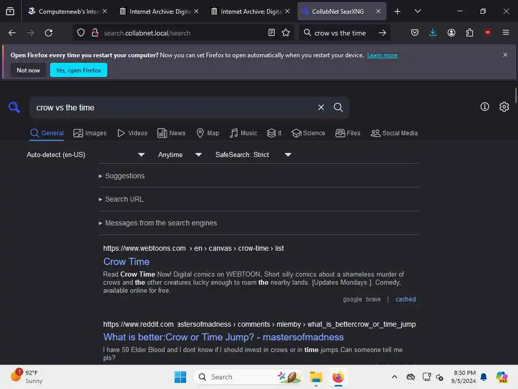
Task: Submit toolbar search with the arrow
Action: coord(382,33)
